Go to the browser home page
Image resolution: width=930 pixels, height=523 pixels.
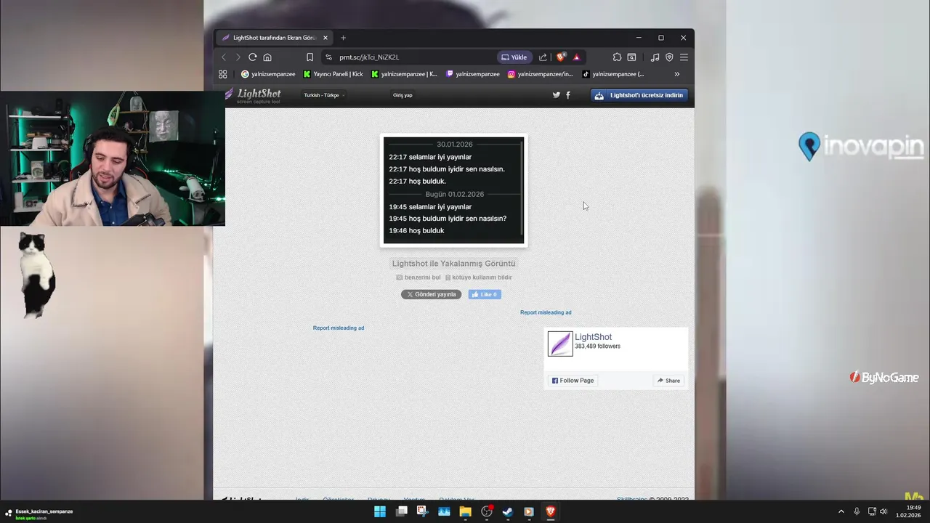(x=267, y=57)
